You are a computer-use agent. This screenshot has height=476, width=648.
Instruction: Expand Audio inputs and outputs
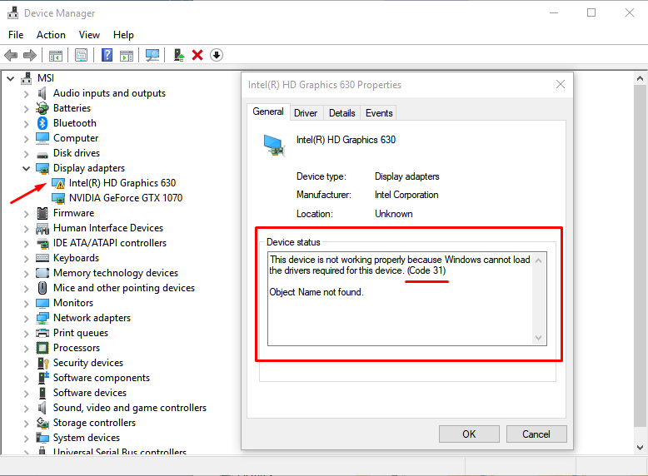click(27, 94)
